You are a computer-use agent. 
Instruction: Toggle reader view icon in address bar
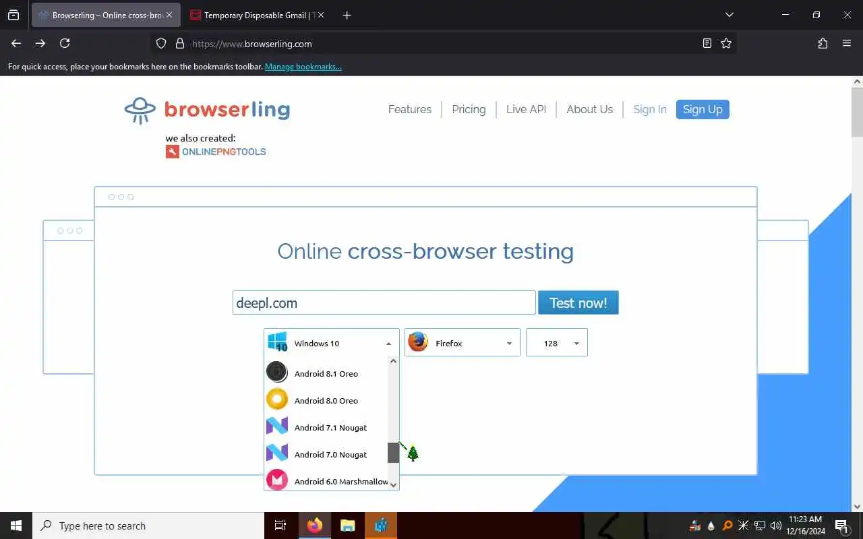pyautogui.click(x=707, y=43)
